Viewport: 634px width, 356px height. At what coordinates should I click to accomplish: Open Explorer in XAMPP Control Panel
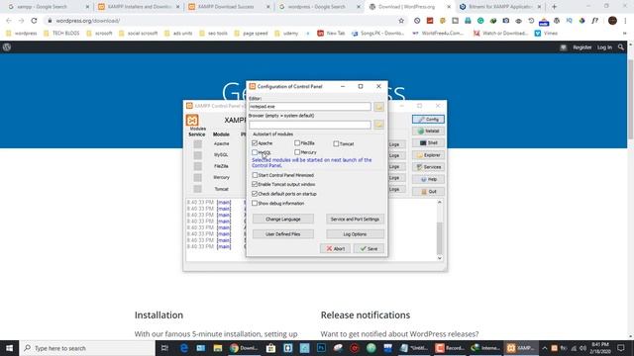(428, 155)
